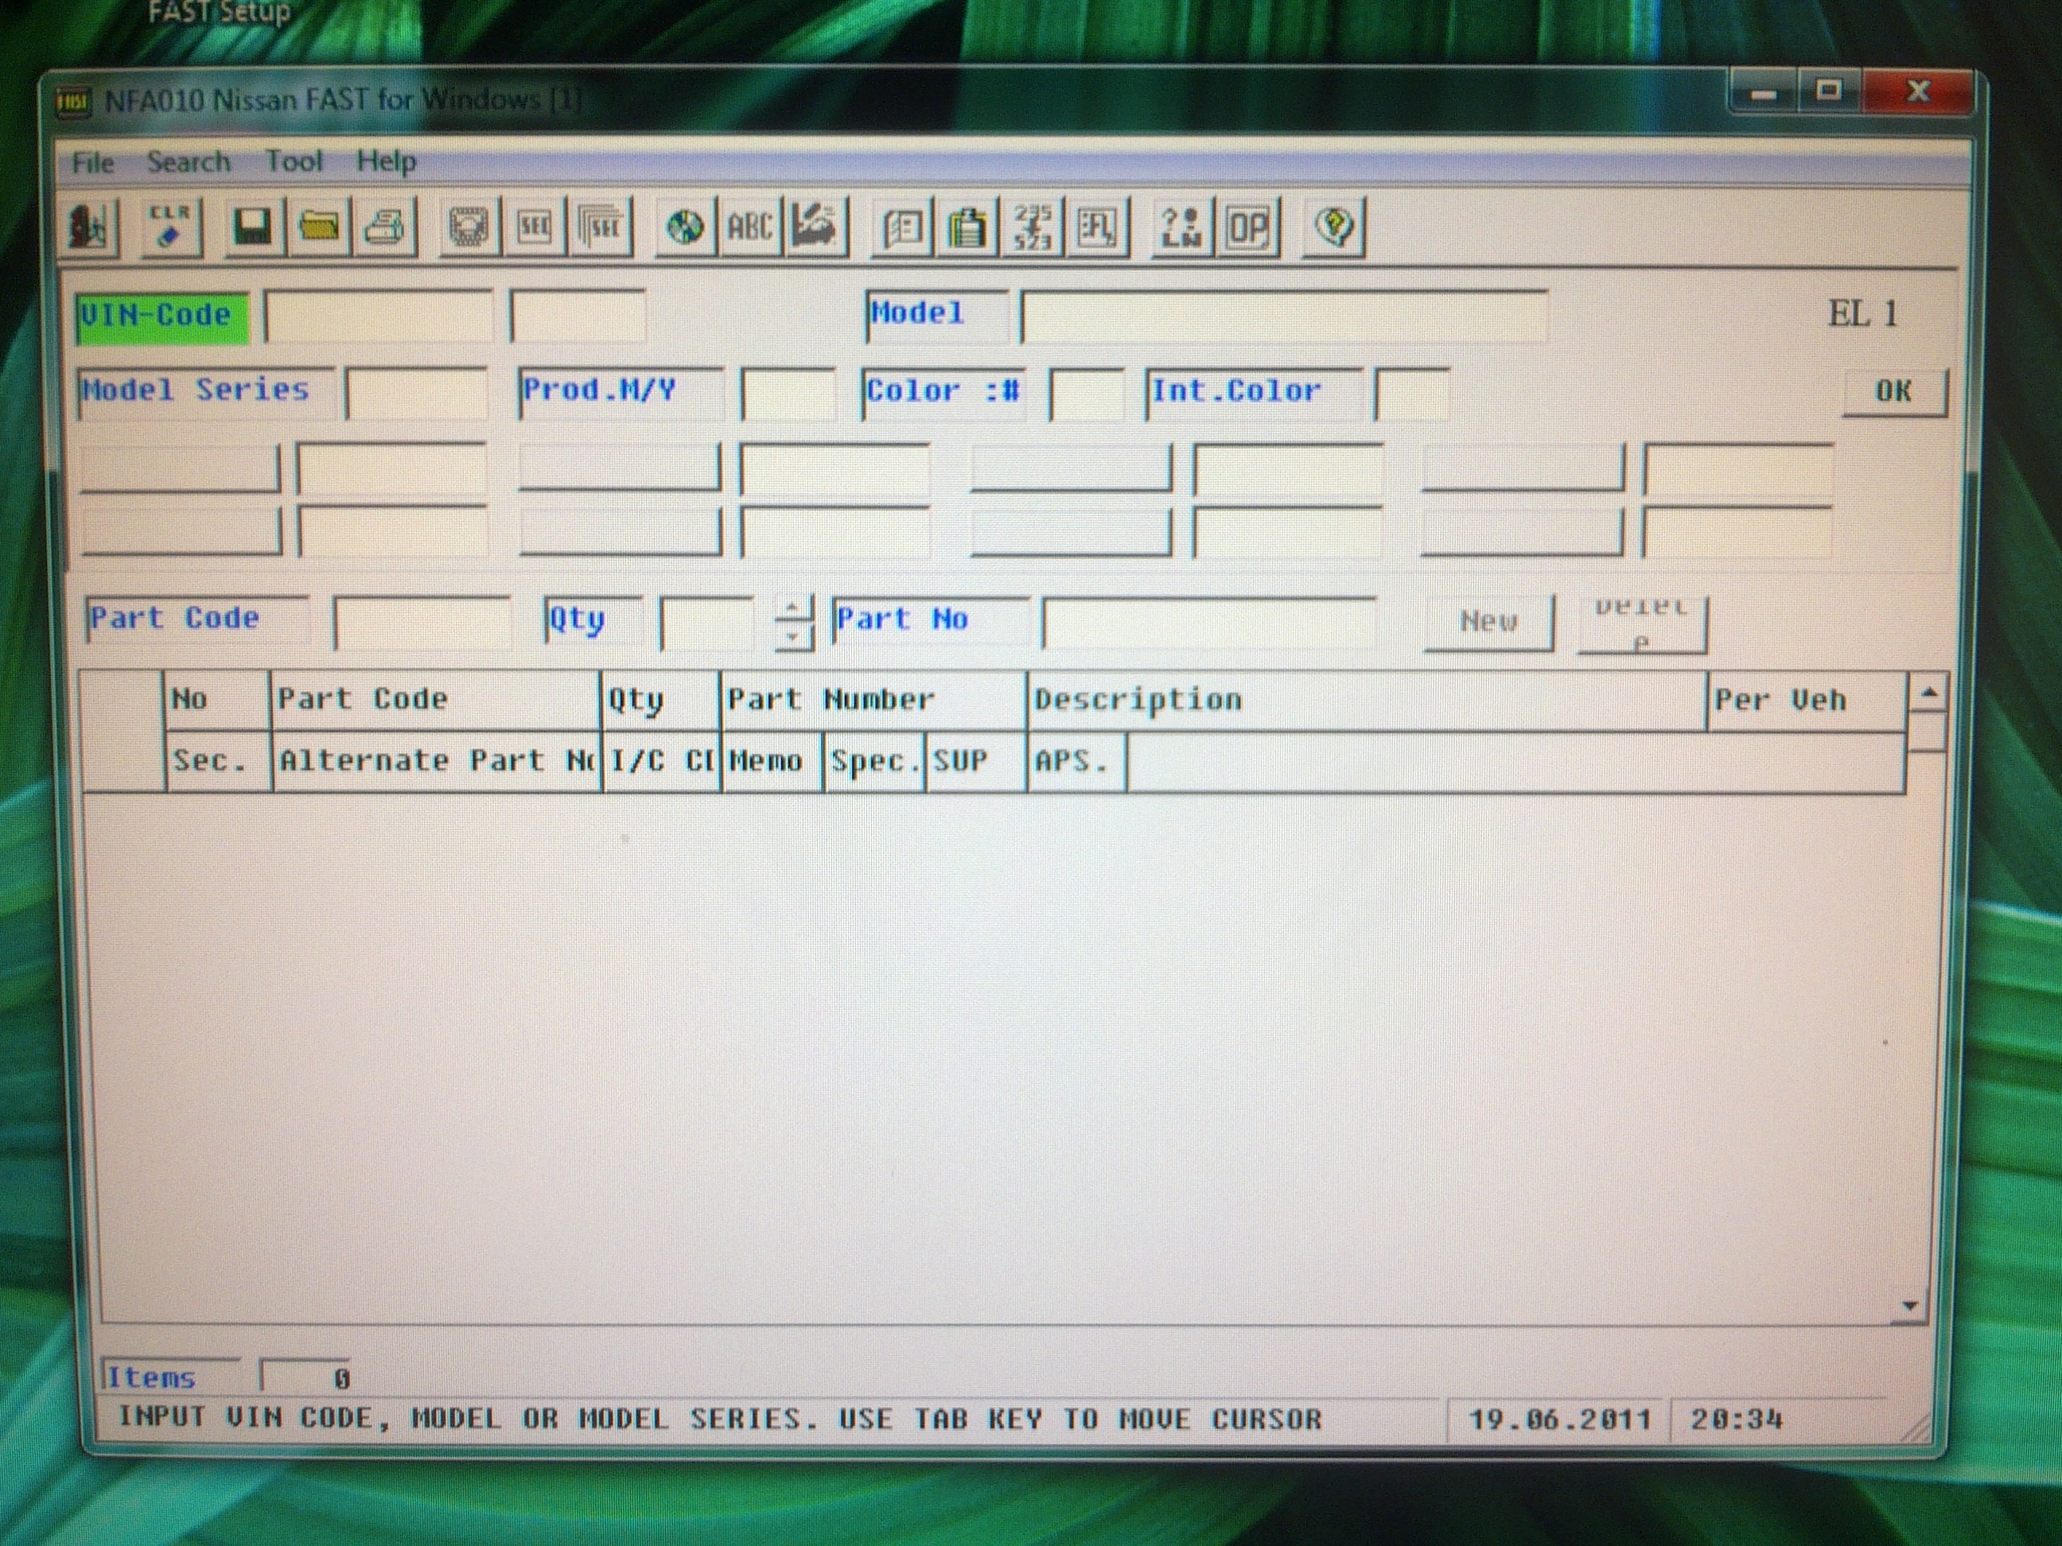Click the time 20:34 in status bar

coord(1737,1420)
